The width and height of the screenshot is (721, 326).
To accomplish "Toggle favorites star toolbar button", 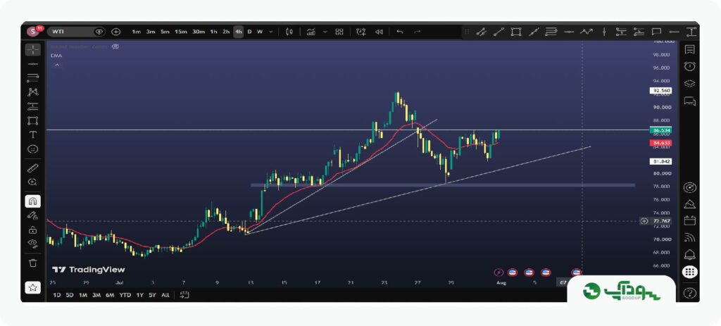I will [x=32, y=287].
